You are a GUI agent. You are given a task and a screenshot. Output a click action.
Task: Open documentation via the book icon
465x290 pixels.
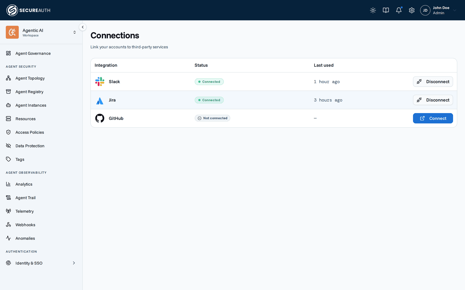click(386, 10)
